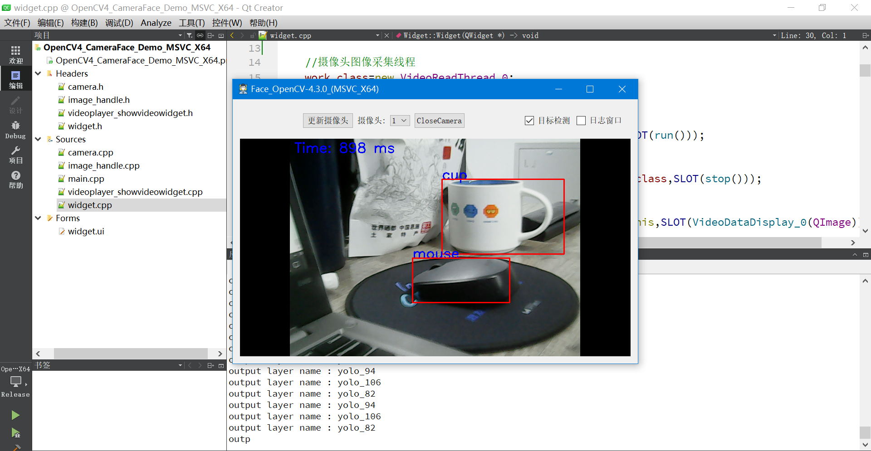Open the Analyze menu
The width and height of the screenshot is (871, 451).
pyautogui.click(x=156, y=23)
